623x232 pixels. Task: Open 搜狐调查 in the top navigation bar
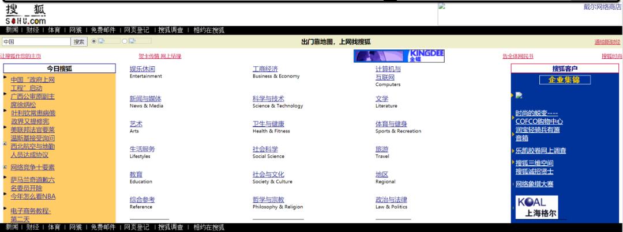[171, 30]
